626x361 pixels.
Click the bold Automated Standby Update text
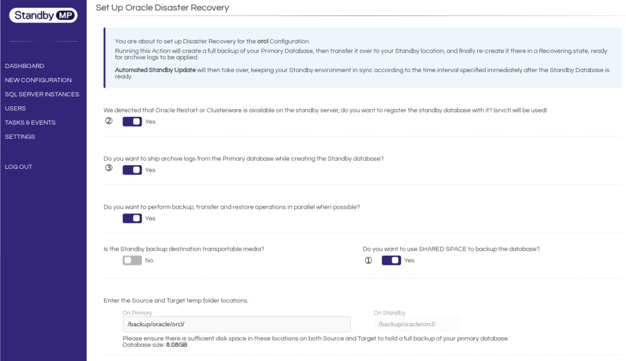point(155,70)
